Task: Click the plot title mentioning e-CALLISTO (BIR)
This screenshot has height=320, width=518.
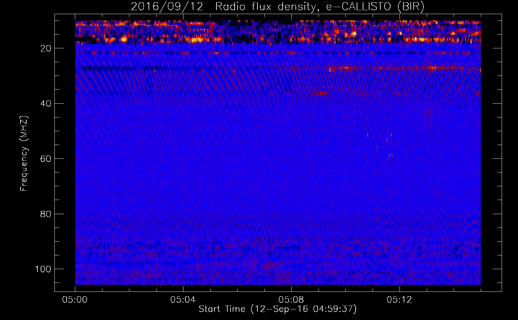Action: (x=278, y=7)
